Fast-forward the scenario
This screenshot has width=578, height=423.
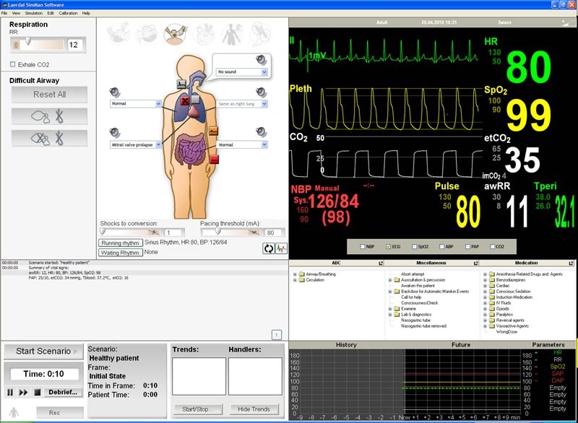coord(23,393)
